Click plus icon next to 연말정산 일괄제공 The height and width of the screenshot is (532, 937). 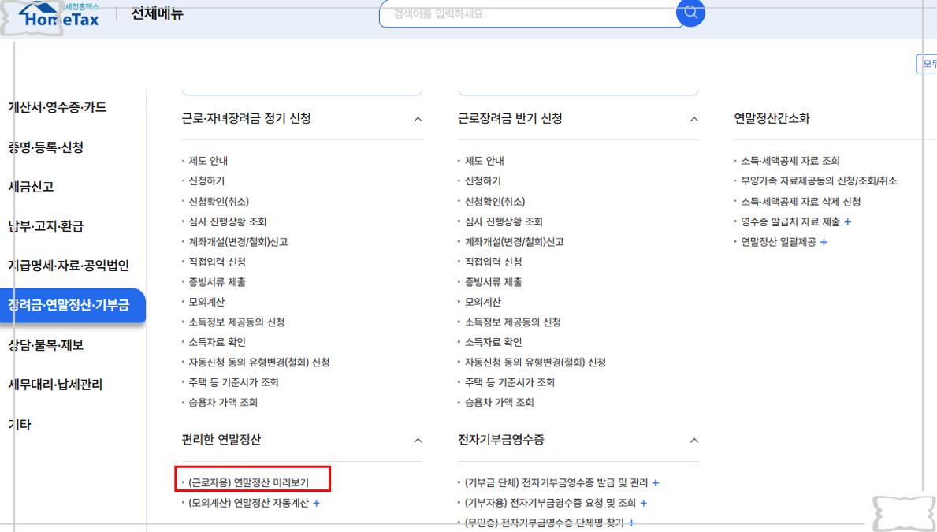(824, 242)
